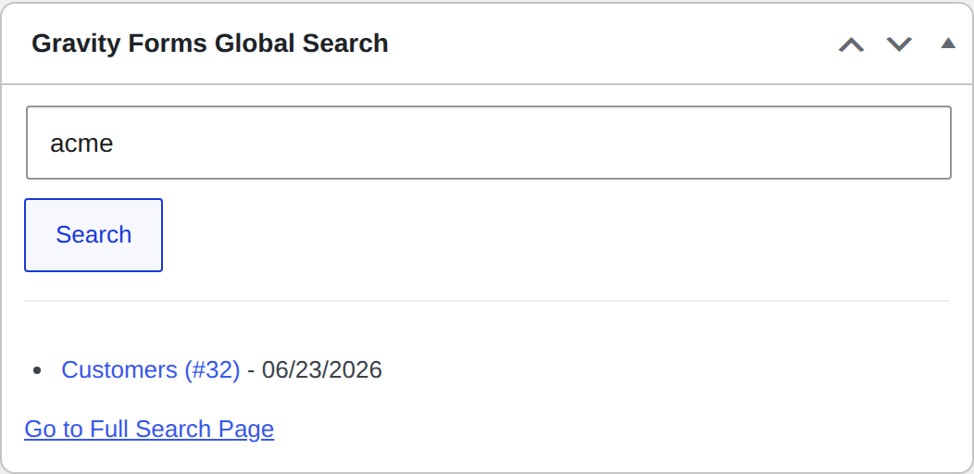The image size is (974, 474).
Task: Click the bullet before Customers result
Action: 37,371
